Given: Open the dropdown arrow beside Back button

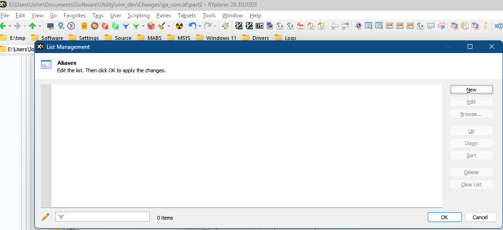Looking at the screenshot, I should pyautogui.click(x=9, y=26).
